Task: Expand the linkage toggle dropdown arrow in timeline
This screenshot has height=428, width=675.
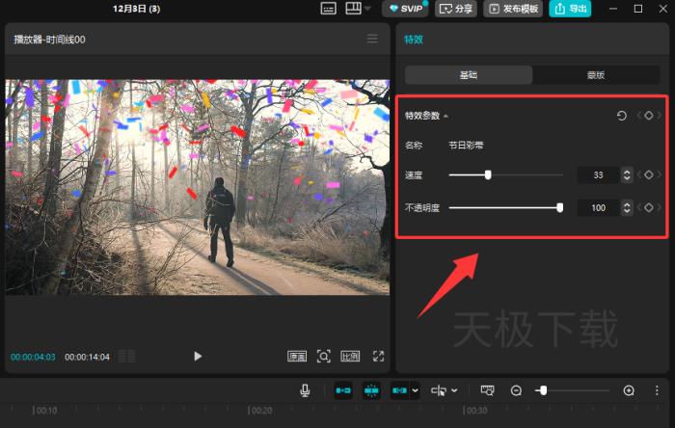Action: point(415,390)
